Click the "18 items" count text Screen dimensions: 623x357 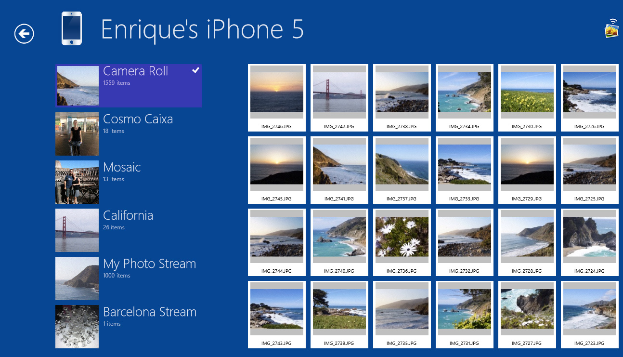114,131
